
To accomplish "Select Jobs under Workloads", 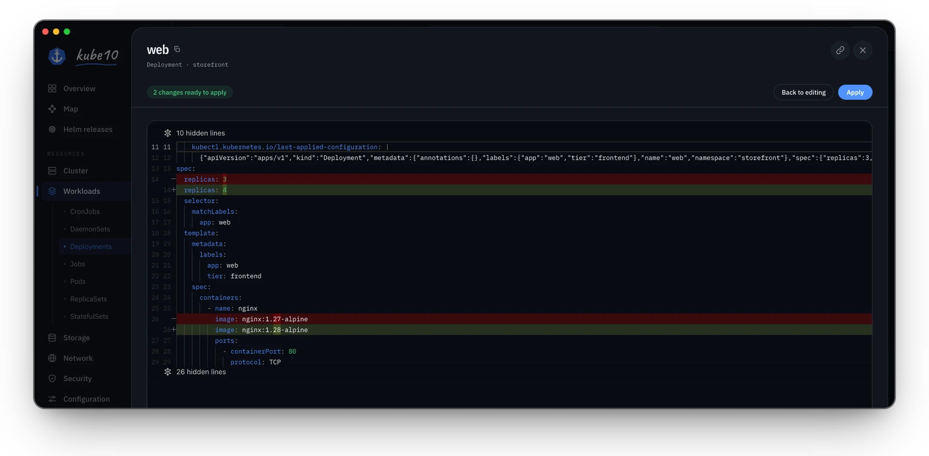I will point(77,264).
